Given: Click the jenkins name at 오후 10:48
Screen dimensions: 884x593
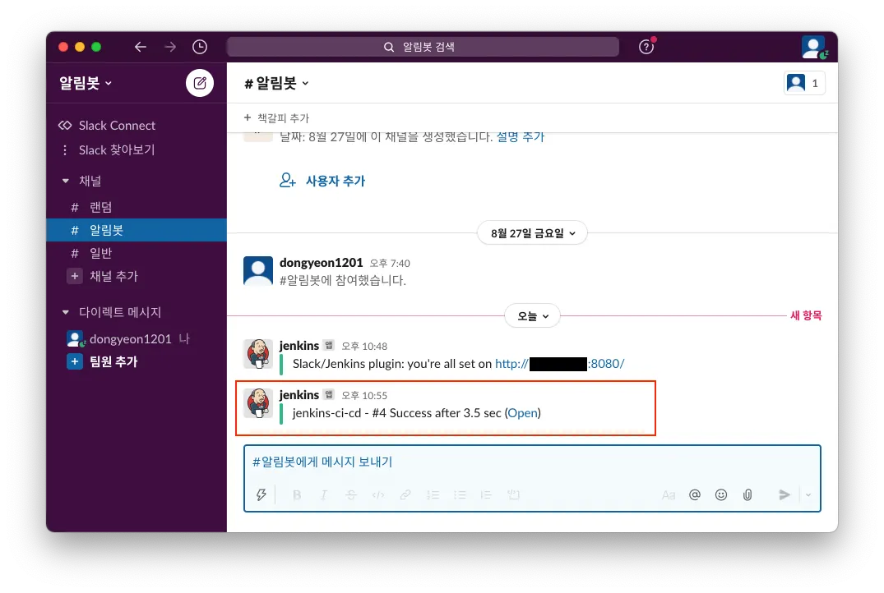Looking at the screenshot, I should click(299, 346).
